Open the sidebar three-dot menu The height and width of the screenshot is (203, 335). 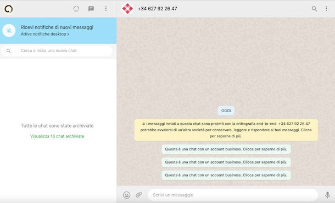pos(106,9)
